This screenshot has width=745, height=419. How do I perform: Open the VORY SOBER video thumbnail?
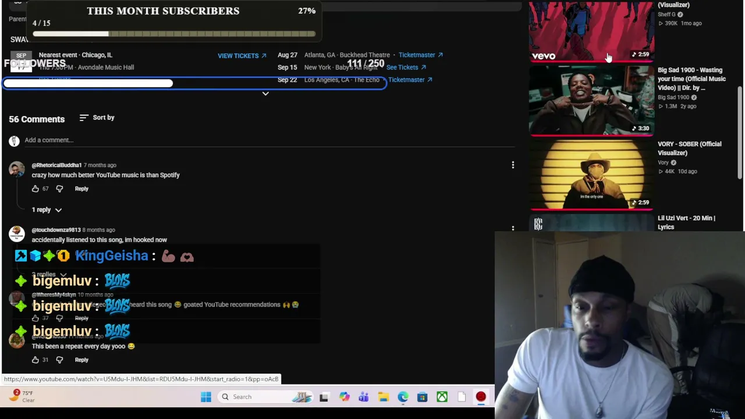pos(591,175)
